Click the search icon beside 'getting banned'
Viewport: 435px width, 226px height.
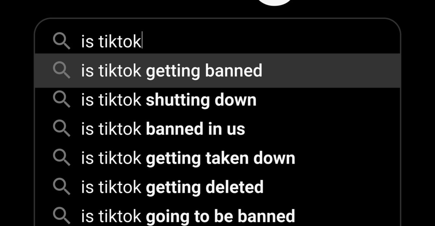[61, 70]
